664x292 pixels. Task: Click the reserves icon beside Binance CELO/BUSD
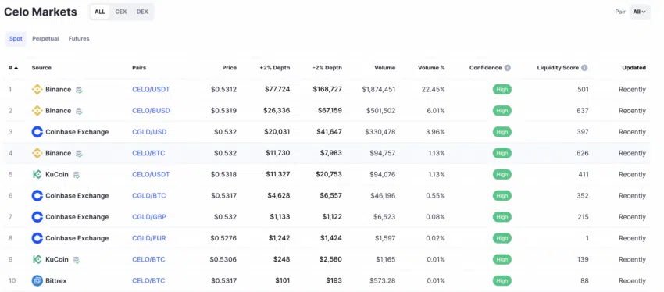point(79,111)
